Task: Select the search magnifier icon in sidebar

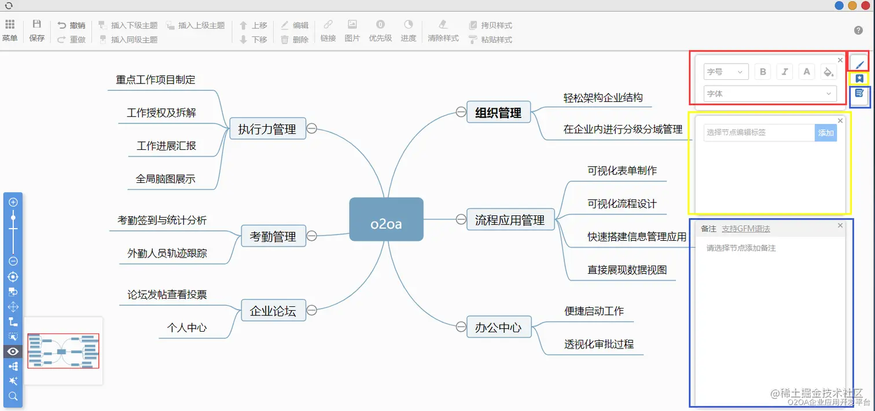Action: pyautogui.click(x=13, y=397)
